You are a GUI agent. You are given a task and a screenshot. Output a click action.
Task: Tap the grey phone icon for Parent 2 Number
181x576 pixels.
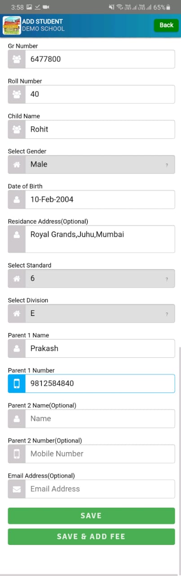tap(17, 454)
